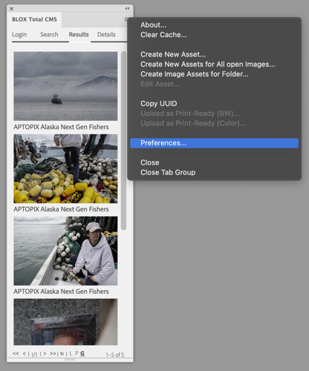Open Preferences... from the panel menu
This screenshot has height=371, width=309.
tap(214, 143)
